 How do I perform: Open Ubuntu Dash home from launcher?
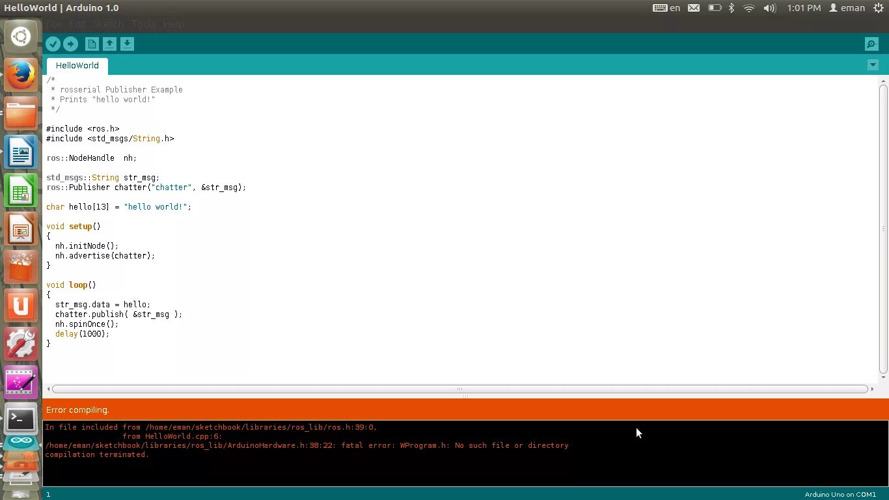(x=21, y=36)
